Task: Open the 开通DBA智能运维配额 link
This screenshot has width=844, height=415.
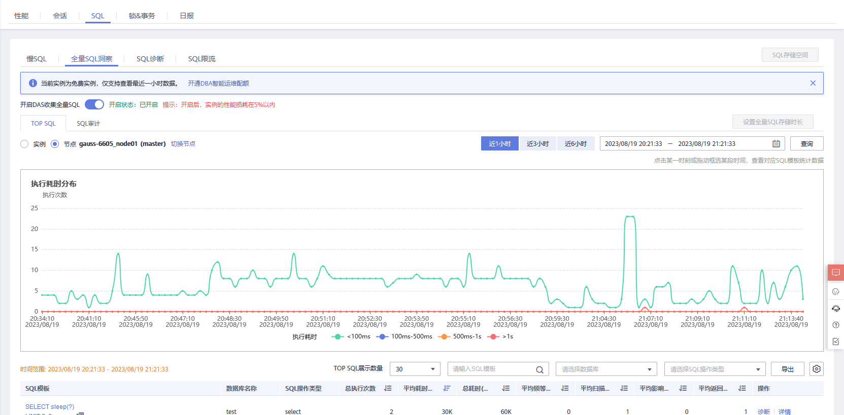Action: click(x=219, y=83)
